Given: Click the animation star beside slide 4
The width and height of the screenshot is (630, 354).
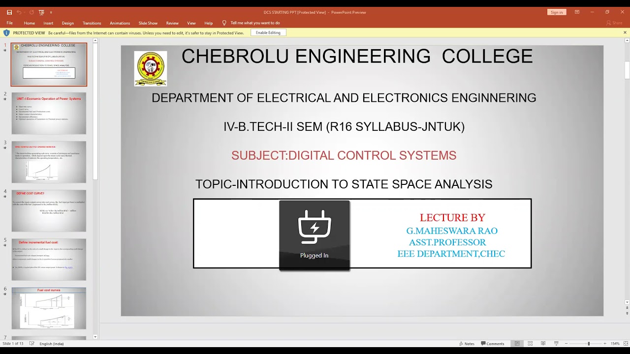Looking at the screenshot, I should pos(5,197).
